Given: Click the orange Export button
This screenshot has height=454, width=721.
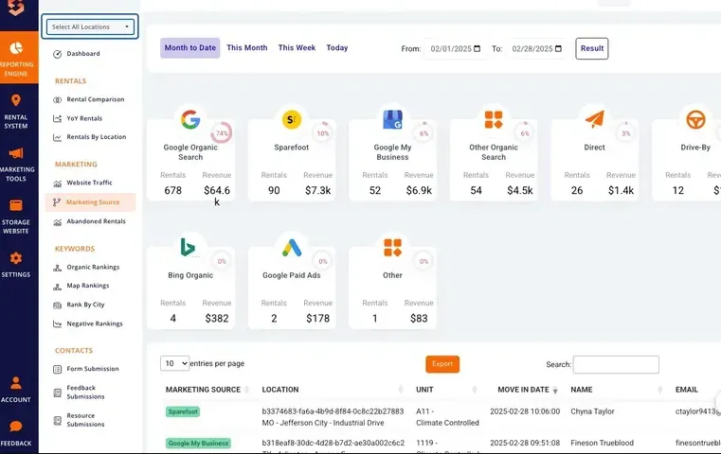Looking at the screenshot, I should click(442, 364).
